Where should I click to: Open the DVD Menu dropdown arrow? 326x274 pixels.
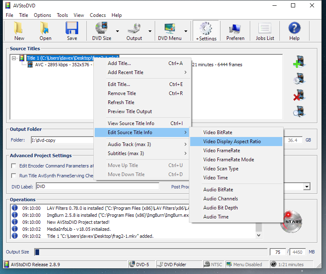click(x=186, y=31)
